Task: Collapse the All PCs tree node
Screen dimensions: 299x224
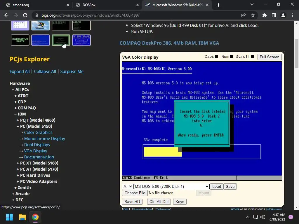Action: 20,90
